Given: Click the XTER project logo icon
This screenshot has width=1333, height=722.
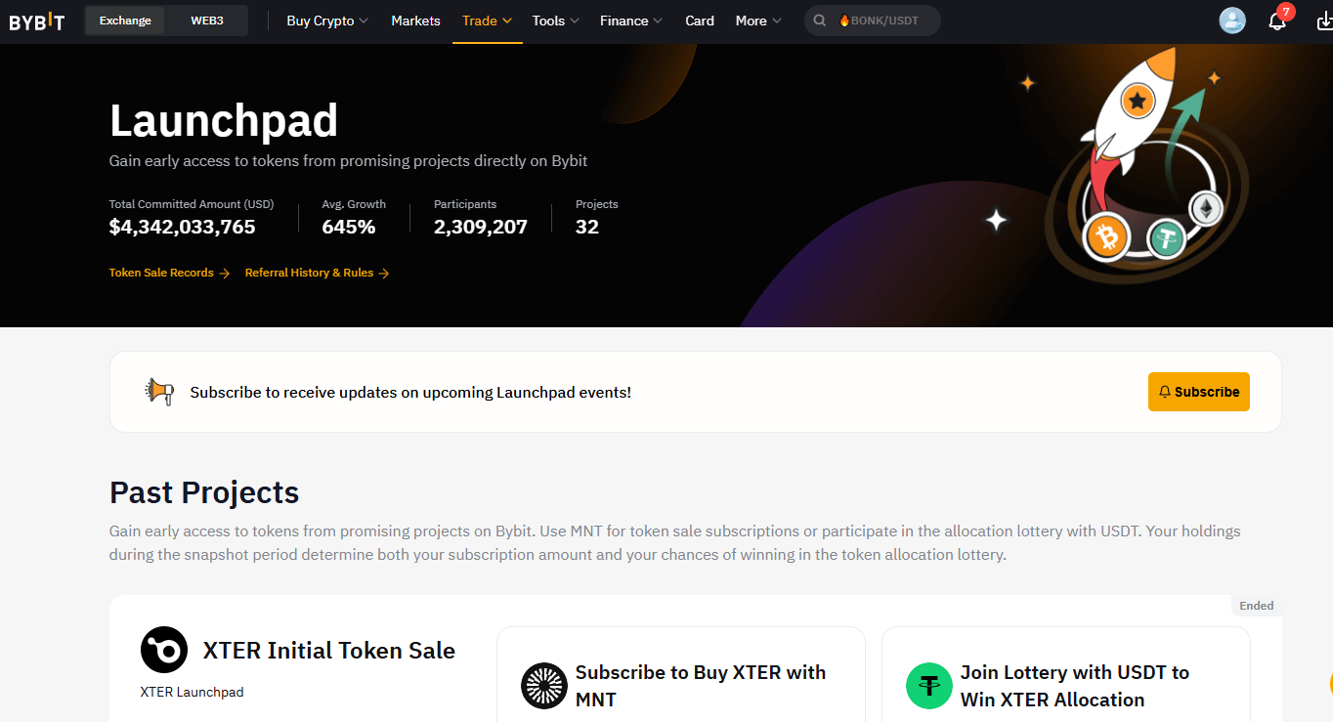Looking at the screenshot, I should (x=164, y=650).
